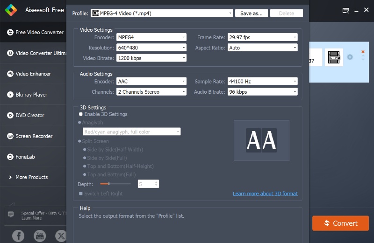Image resolution: width=374 pixels, height=243 pixels.
Task: Open the Audio Encoder dropdown showing AAC
Action: click(x=151, y=82)
